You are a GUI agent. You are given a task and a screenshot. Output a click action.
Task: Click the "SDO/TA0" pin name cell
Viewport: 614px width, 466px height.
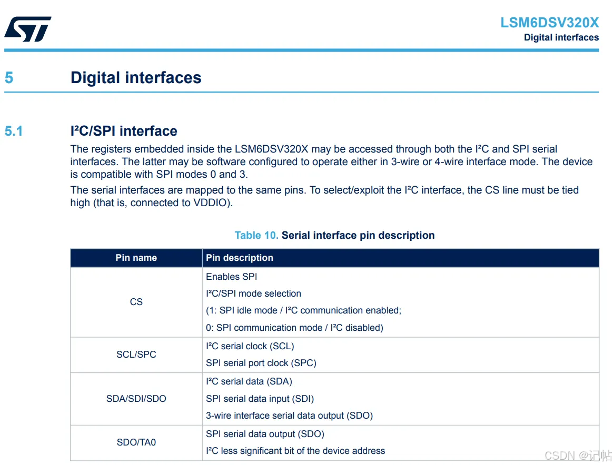tap(136, 442)
